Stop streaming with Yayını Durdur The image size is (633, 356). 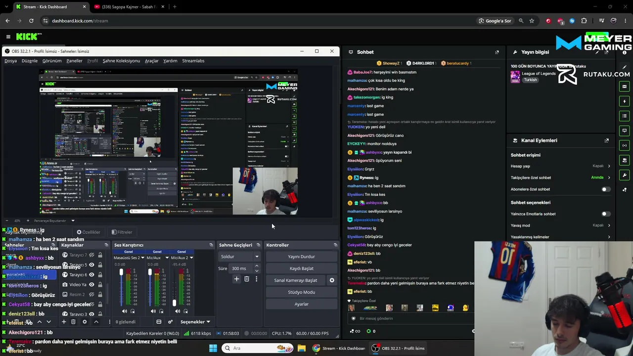(301, 257)
